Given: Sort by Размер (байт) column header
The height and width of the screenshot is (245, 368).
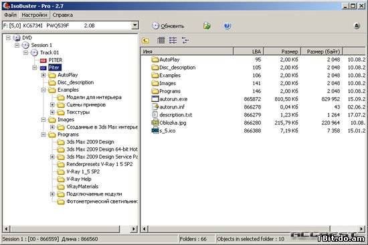Looking at the screenshot, I should coord(322,52).
